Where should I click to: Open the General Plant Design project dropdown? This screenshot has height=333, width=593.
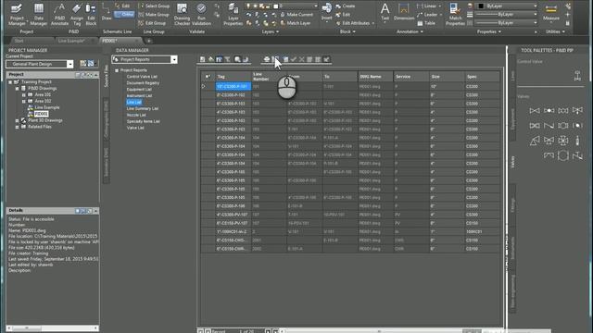[69, 64]
